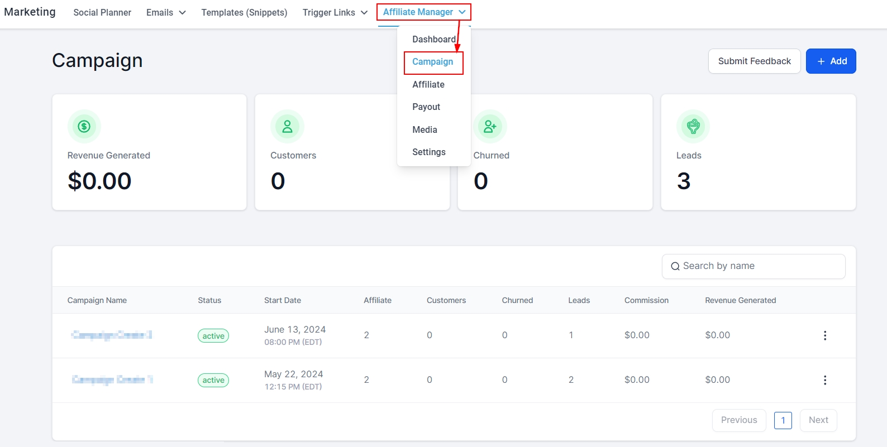
Task: Click the Churned user-plus icon
Action: [x=490, y=127]
